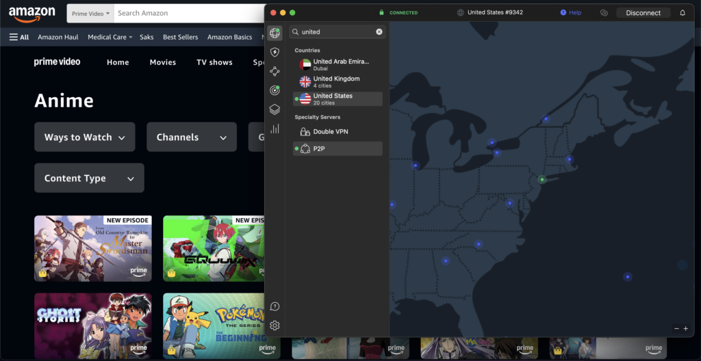Open Best Sellers in Amazon nav

pos(181,37)
